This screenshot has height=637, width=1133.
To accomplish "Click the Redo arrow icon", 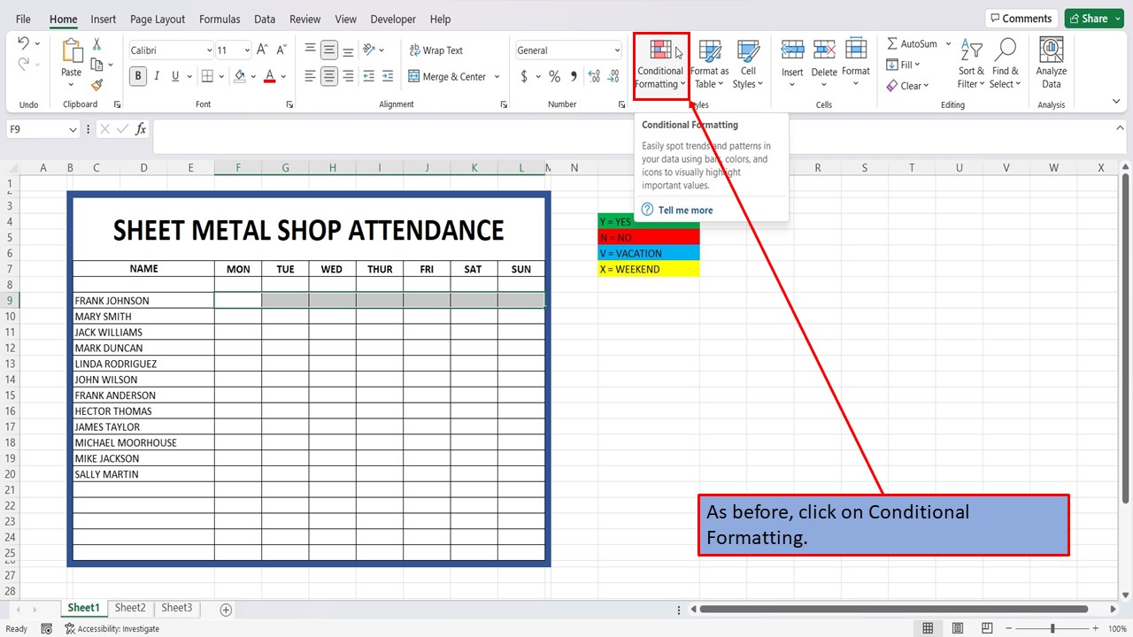I will (x=24, y=65).
